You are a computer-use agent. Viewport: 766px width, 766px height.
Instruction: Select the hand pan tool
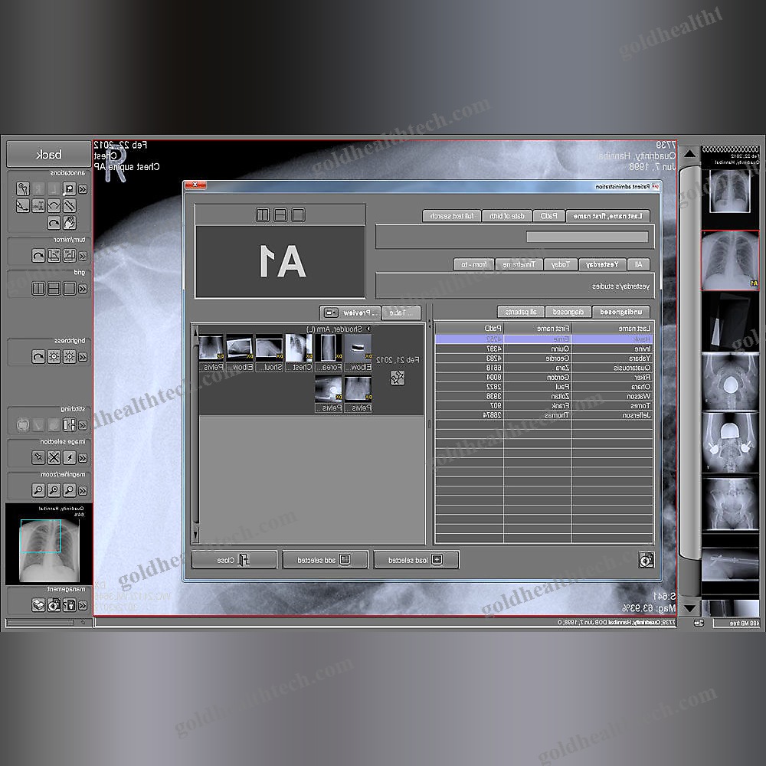tap(70, 223)
